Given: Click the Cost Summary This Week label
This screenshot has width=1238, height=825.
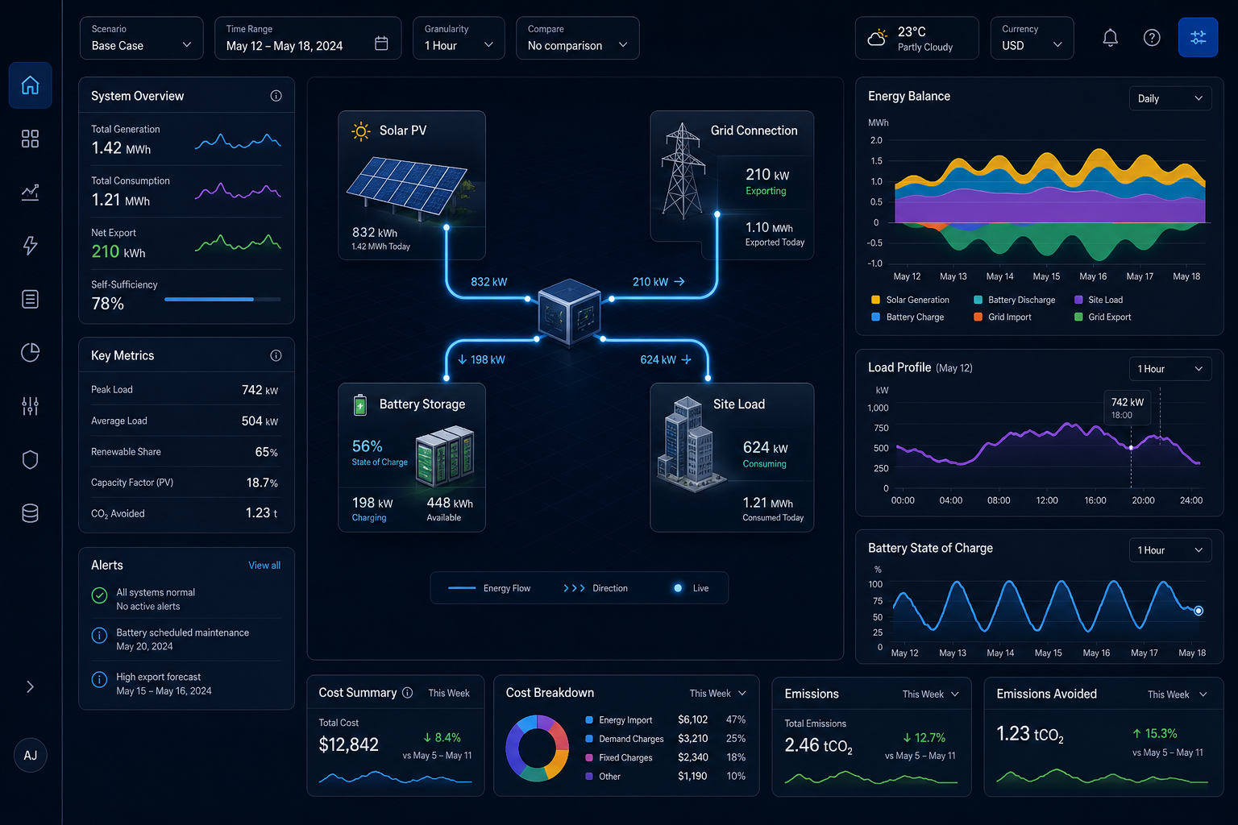Looking at the screenshot, I should point(449,694).
